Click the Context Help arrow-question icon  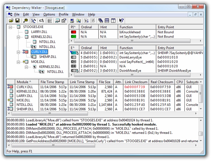[121, 20]
